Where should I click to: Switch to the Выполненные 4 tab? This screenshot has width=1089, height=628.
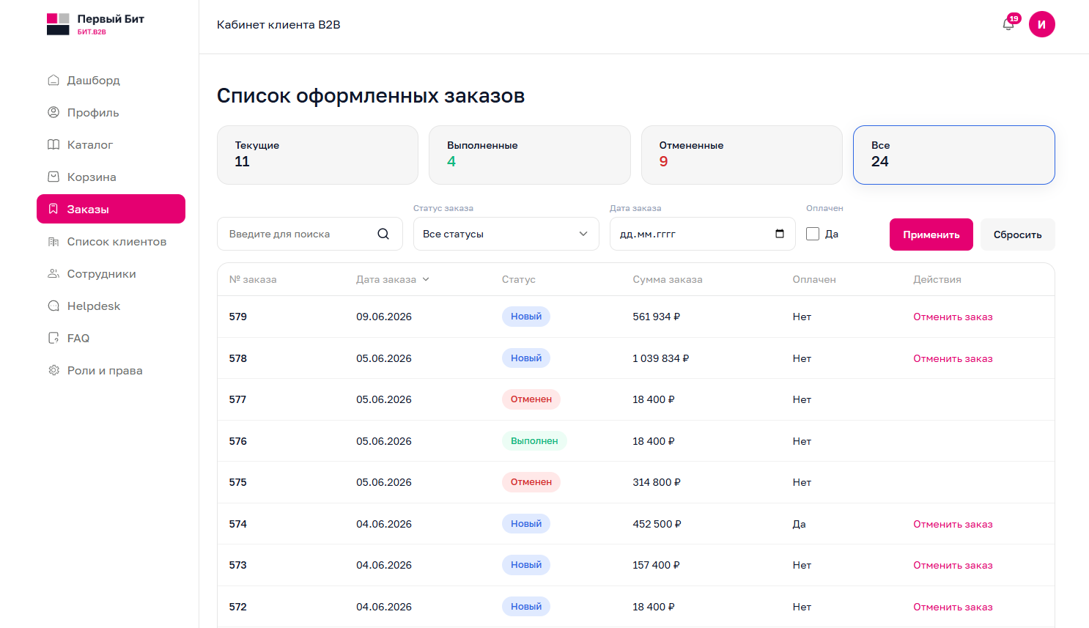(x=530, y=155)
